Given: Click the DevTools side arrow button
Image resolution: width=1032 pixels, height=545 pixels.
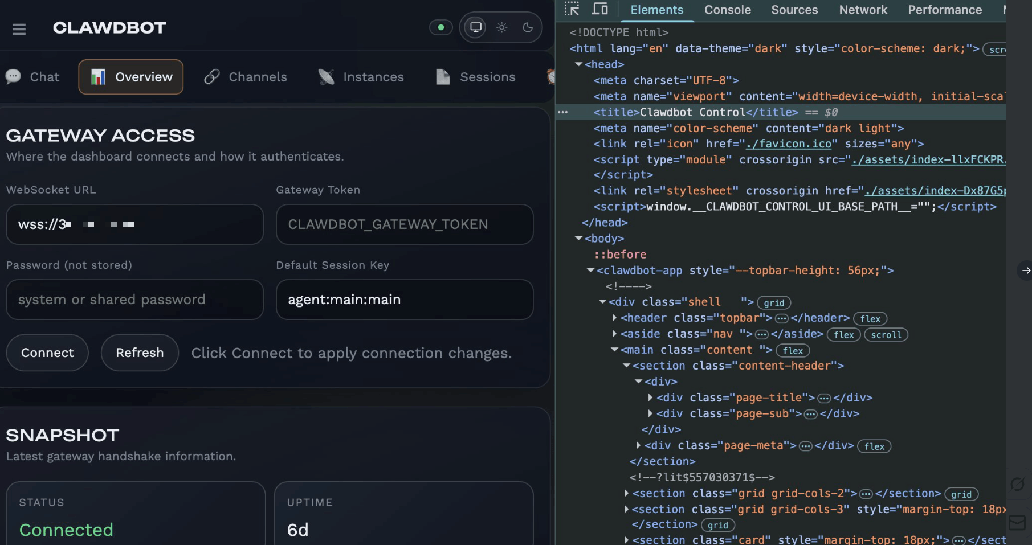Looking at the screenshot, I should tap(1025, 271).
